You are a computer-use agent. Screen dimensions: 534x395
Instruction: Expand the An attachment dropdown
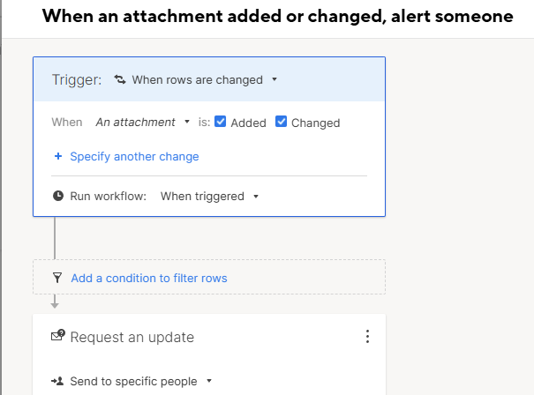click(x=143, y=122)
